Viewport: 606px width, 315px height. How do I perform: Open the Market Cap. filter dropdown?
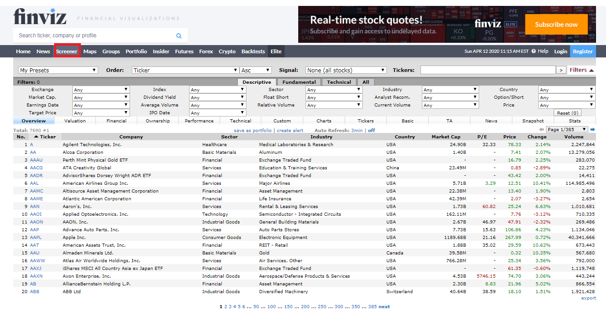tap(101, 97)
